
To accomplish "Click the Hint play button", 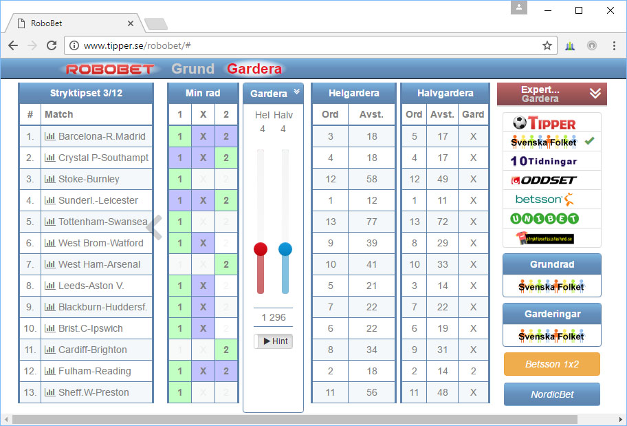I will (x=274, y=341).
